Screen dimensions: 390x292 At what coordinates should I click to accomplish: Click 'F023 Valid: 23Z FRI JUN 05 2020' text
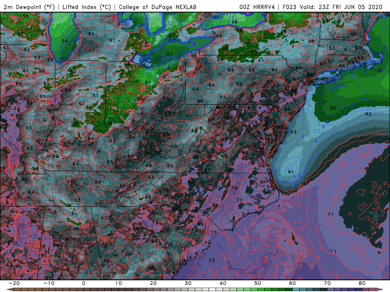point(332,7)
